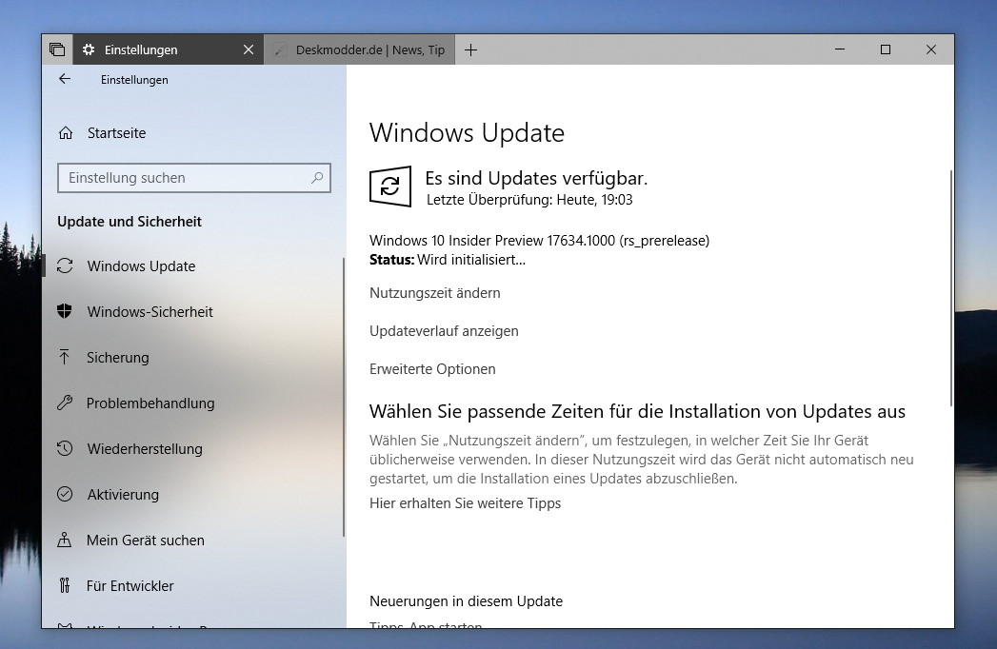Go back with the arrow button
The image size is (997, 649).
pos(65,79)
